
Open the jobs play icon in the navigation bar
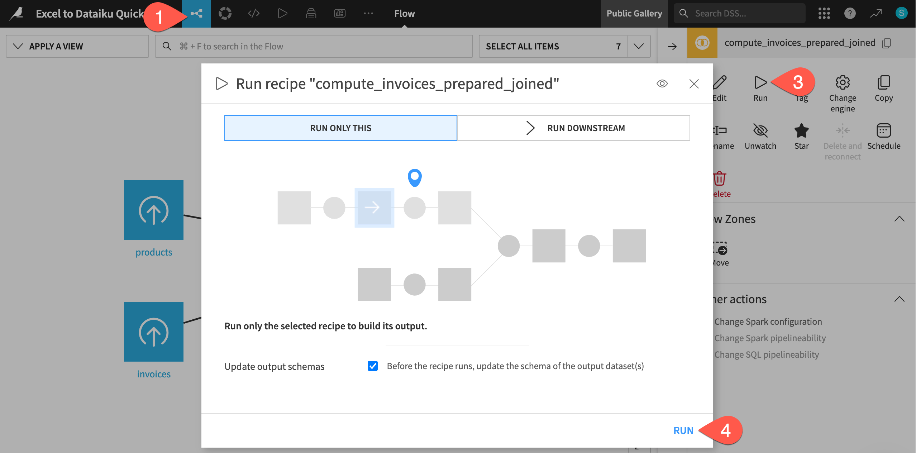282,13
